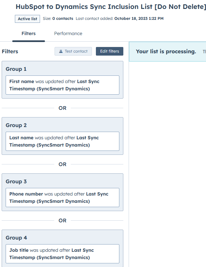Image resolution: width=206 pixels, height=267 pixels.
Task: Click the last contact added date
Action: coord(139,19)
